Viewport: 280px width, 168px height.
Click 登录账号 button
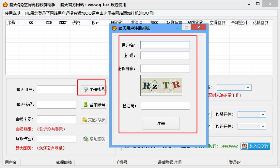(x=94, y=105)
